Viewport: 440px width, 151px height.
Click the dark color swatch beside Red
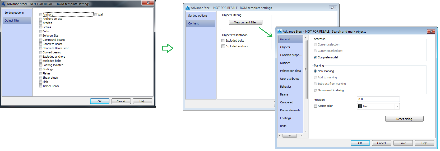click(360, 106)
